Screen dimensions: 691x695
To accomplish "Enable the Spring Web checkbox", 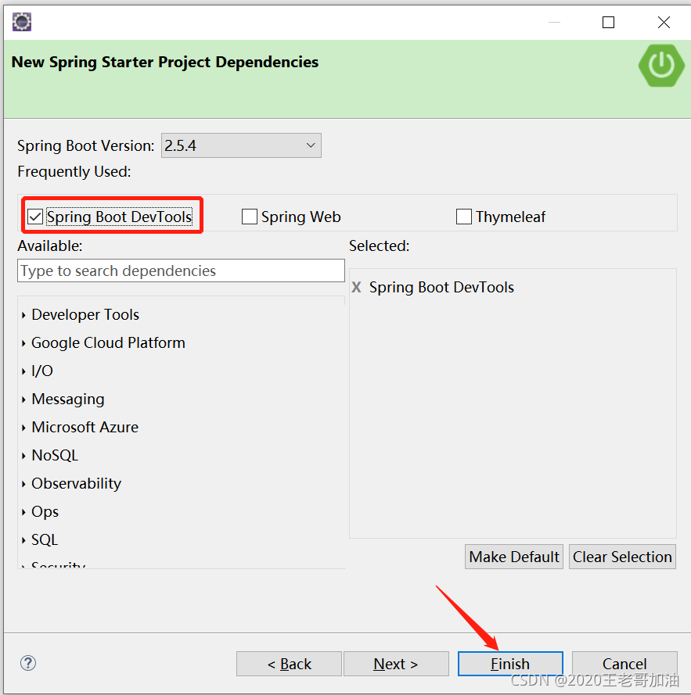I will (250, 217).
